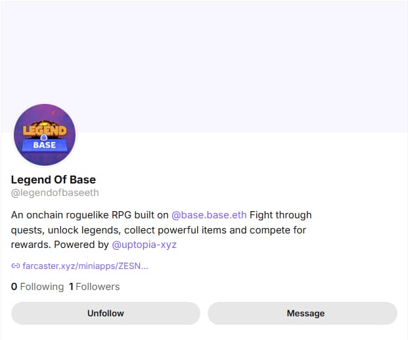This screenshot has height=340, width=408.
Task: Click the "Powered by" text in the bio
Action: click(81, 245)
